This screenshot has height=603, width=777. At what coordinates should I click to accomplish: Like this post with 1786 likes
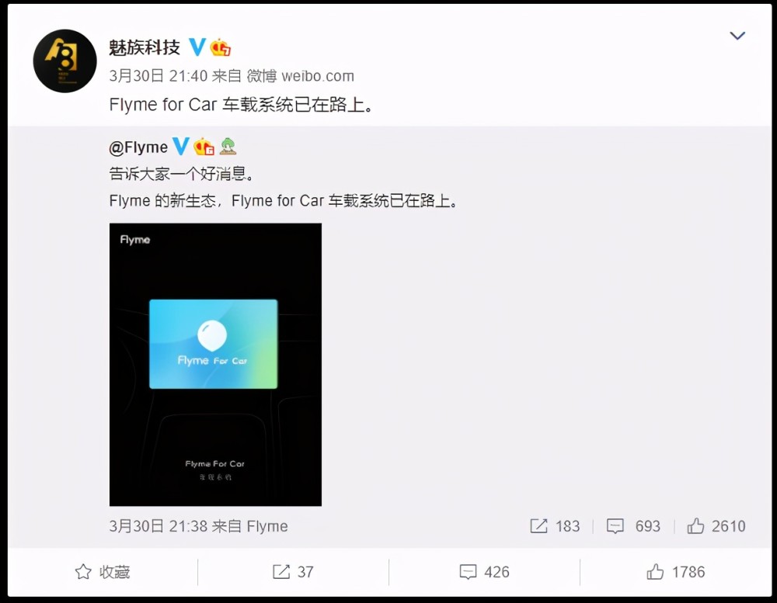(x=675, y=572)
